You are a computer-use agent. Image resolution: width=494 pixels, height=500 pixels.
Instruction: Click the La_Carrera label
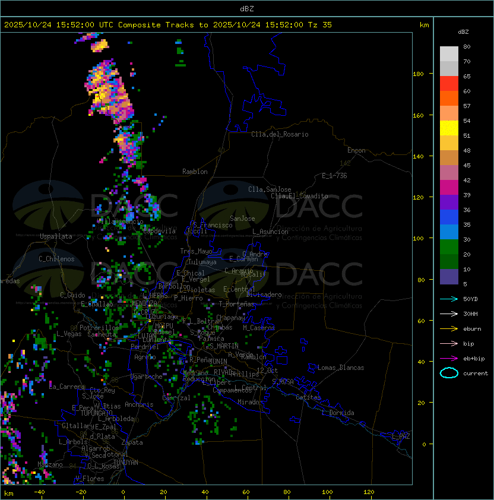67,387
